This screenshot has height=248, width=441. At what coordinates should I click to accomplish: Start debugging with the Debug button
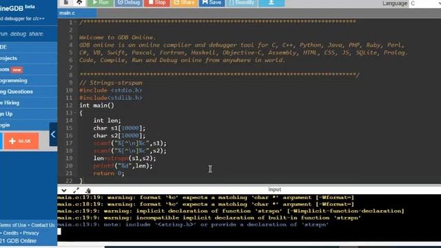click(129, 3)
